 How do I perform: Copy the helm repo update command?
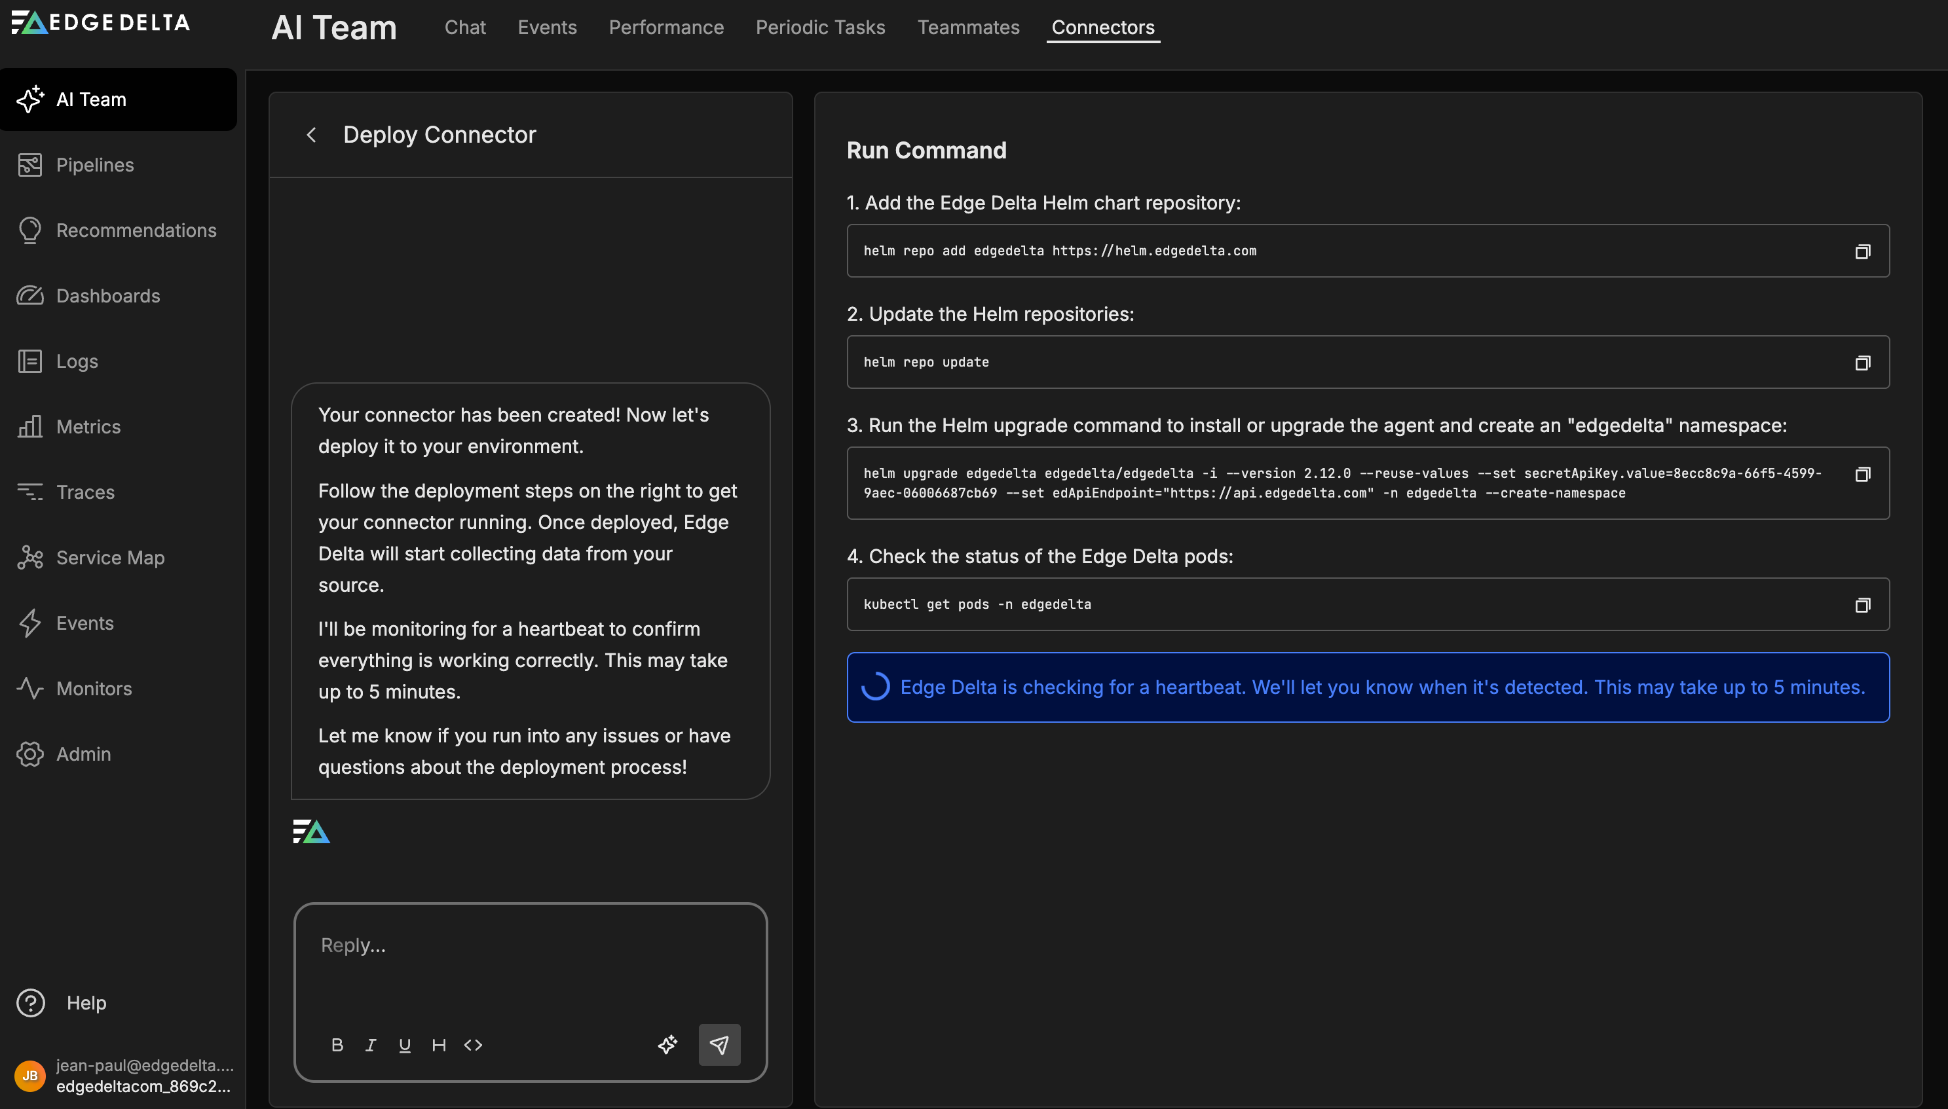1864,363
